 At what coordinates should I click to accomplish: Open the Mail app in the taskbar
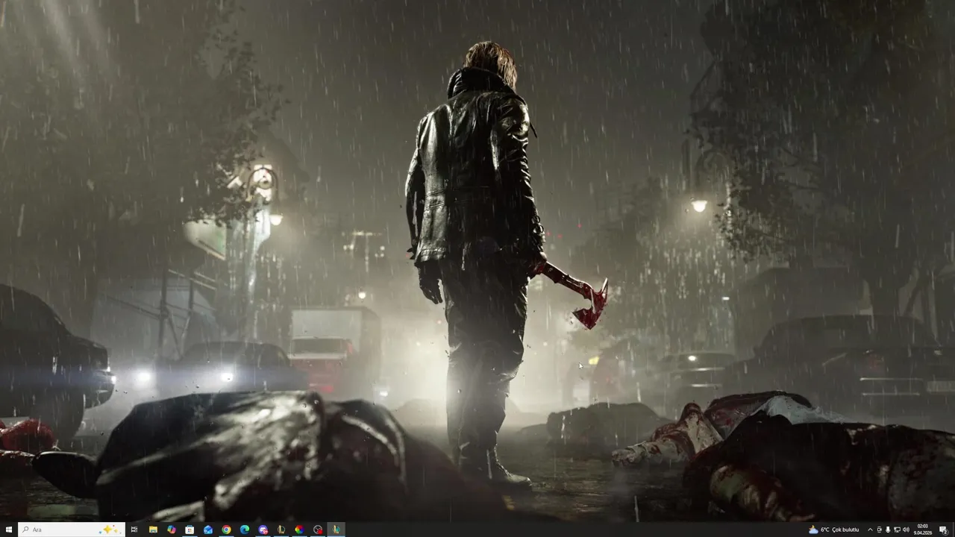click(208, 530)
